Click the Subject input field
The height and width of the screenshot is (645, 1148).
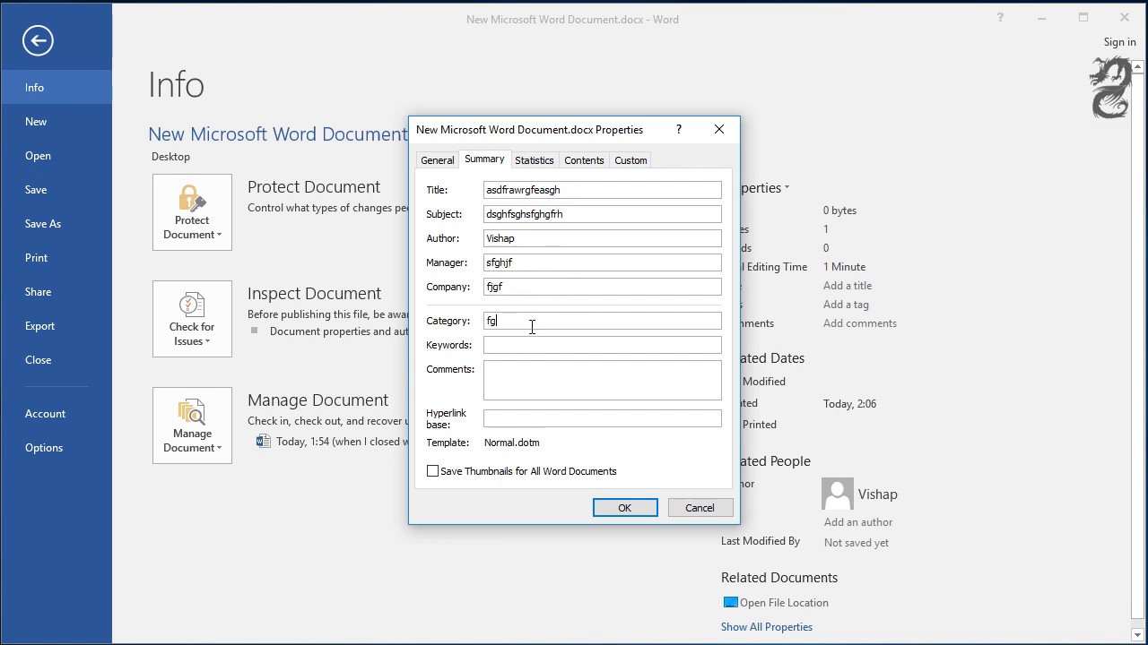[602, 214]
